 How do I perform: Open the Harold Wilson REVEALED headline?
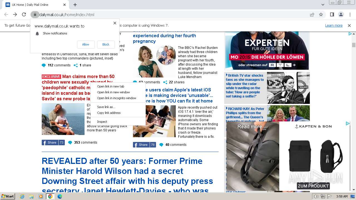pos(127,176)
